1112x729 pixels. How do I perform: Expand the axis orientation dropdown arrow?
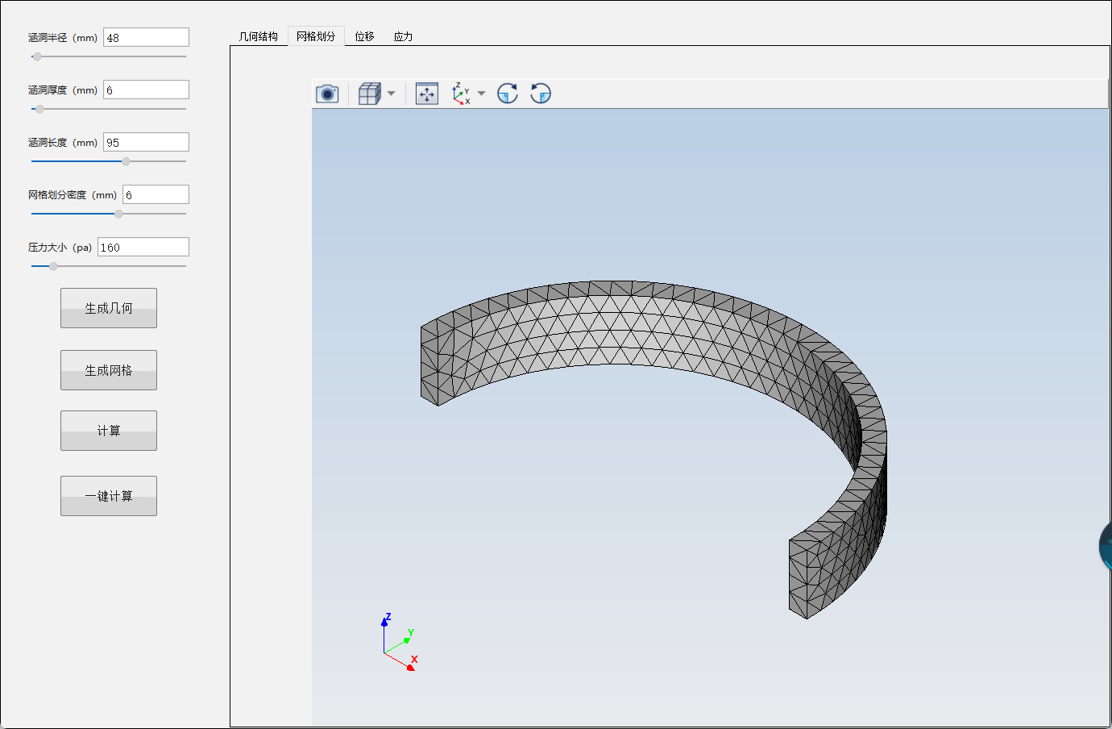point(482,94)
